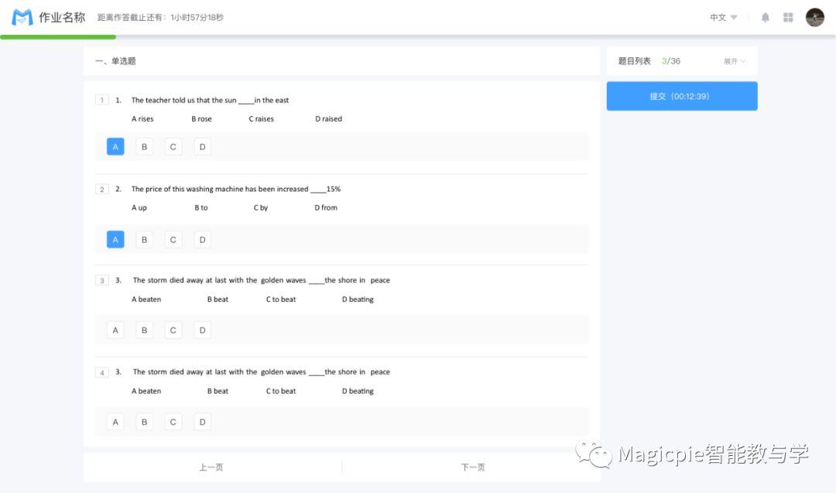This screenshot has height=493, width=836.
Task: Click the 一、单选题 section heading
Action: coord(115,61)
